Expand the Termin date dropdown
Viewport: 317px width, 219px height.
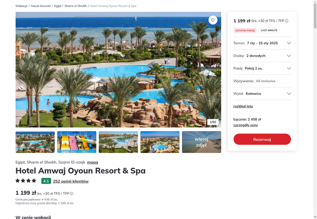[x=262, y=43]
